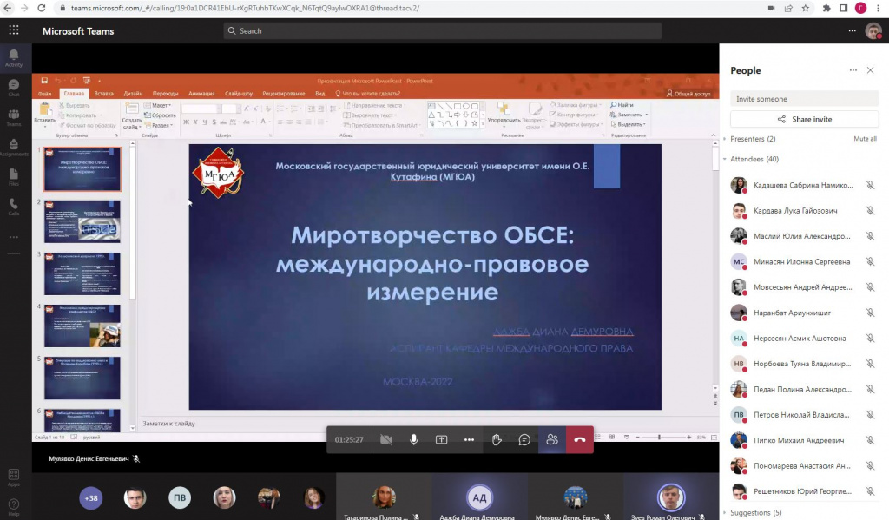Open browser extensions puzzle icon
The image size is (889, 520).
click(x=826, y=8)
